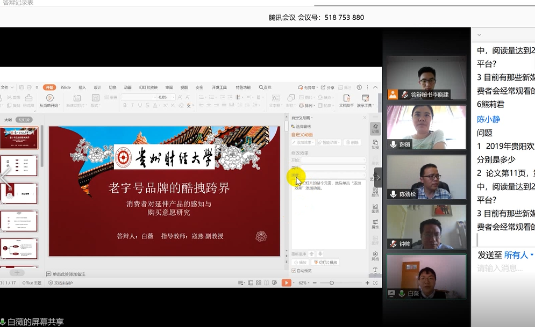Open the 幻灯片放映 ribbon tab

point(148,88)
